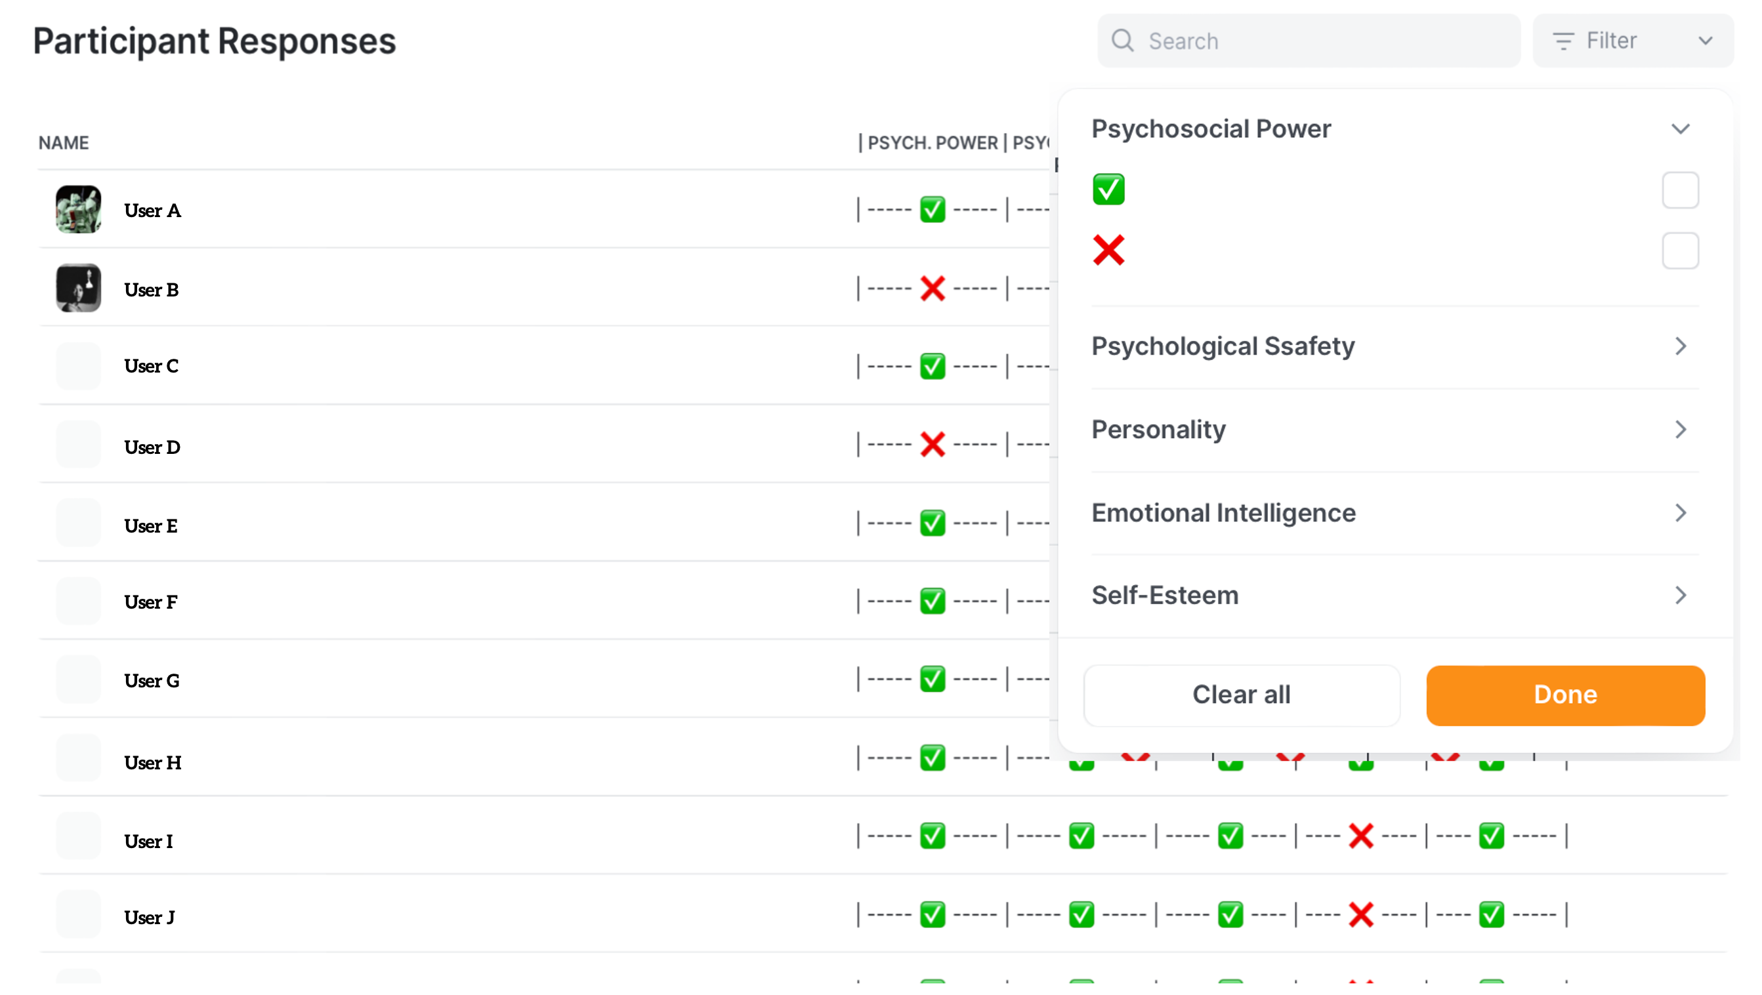
Task: Click the Filter lines icon
Action: point(1563,41)
